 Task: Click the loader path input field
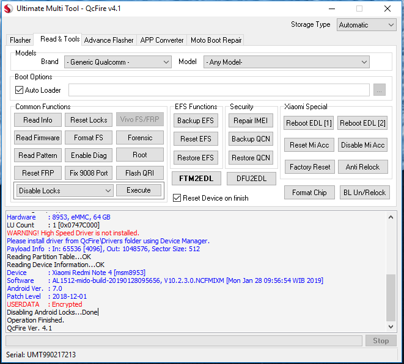pyautogui.click(x=219, y=90)
